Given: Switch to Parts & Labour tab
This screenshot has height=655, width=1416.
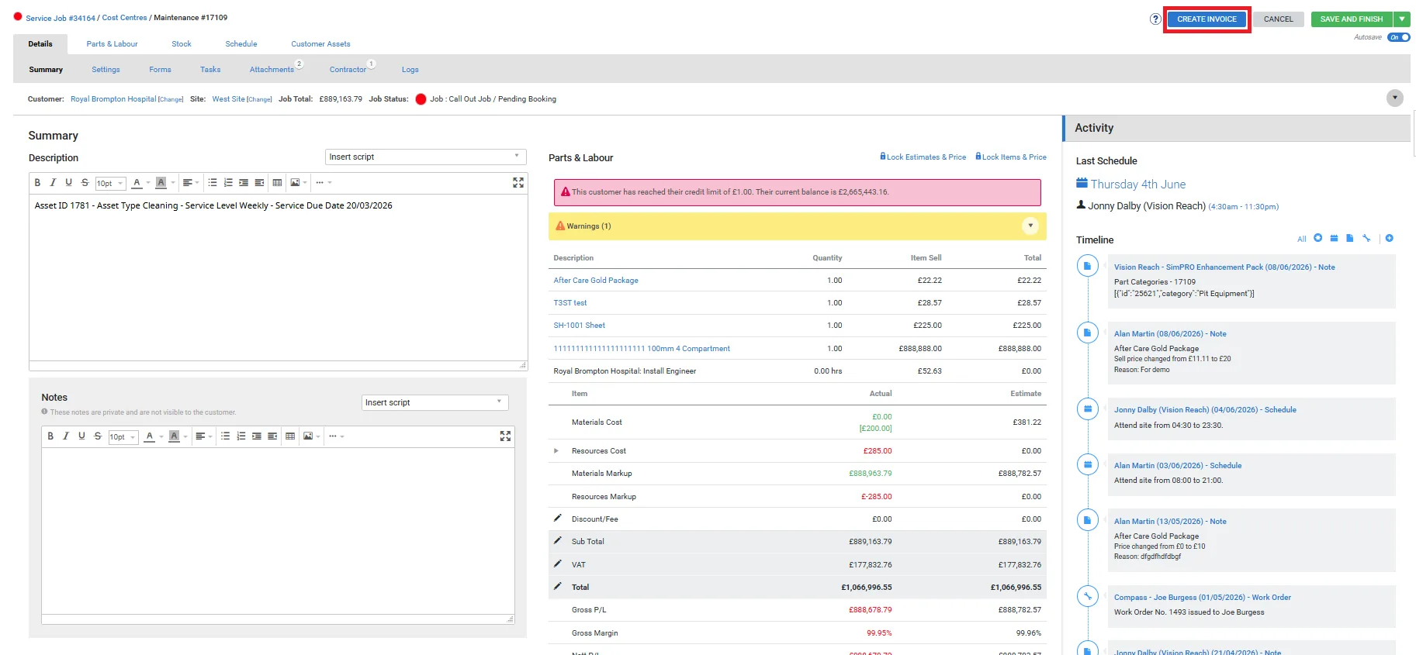Looking at the screenshot, I should click(x=112, y=44).
